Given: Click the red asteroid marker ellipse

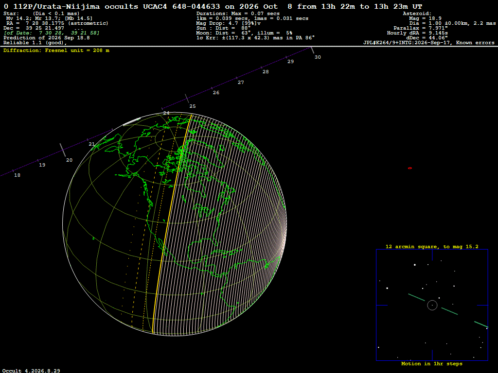Looking at the screenshot, I should [x=409, y=168].
